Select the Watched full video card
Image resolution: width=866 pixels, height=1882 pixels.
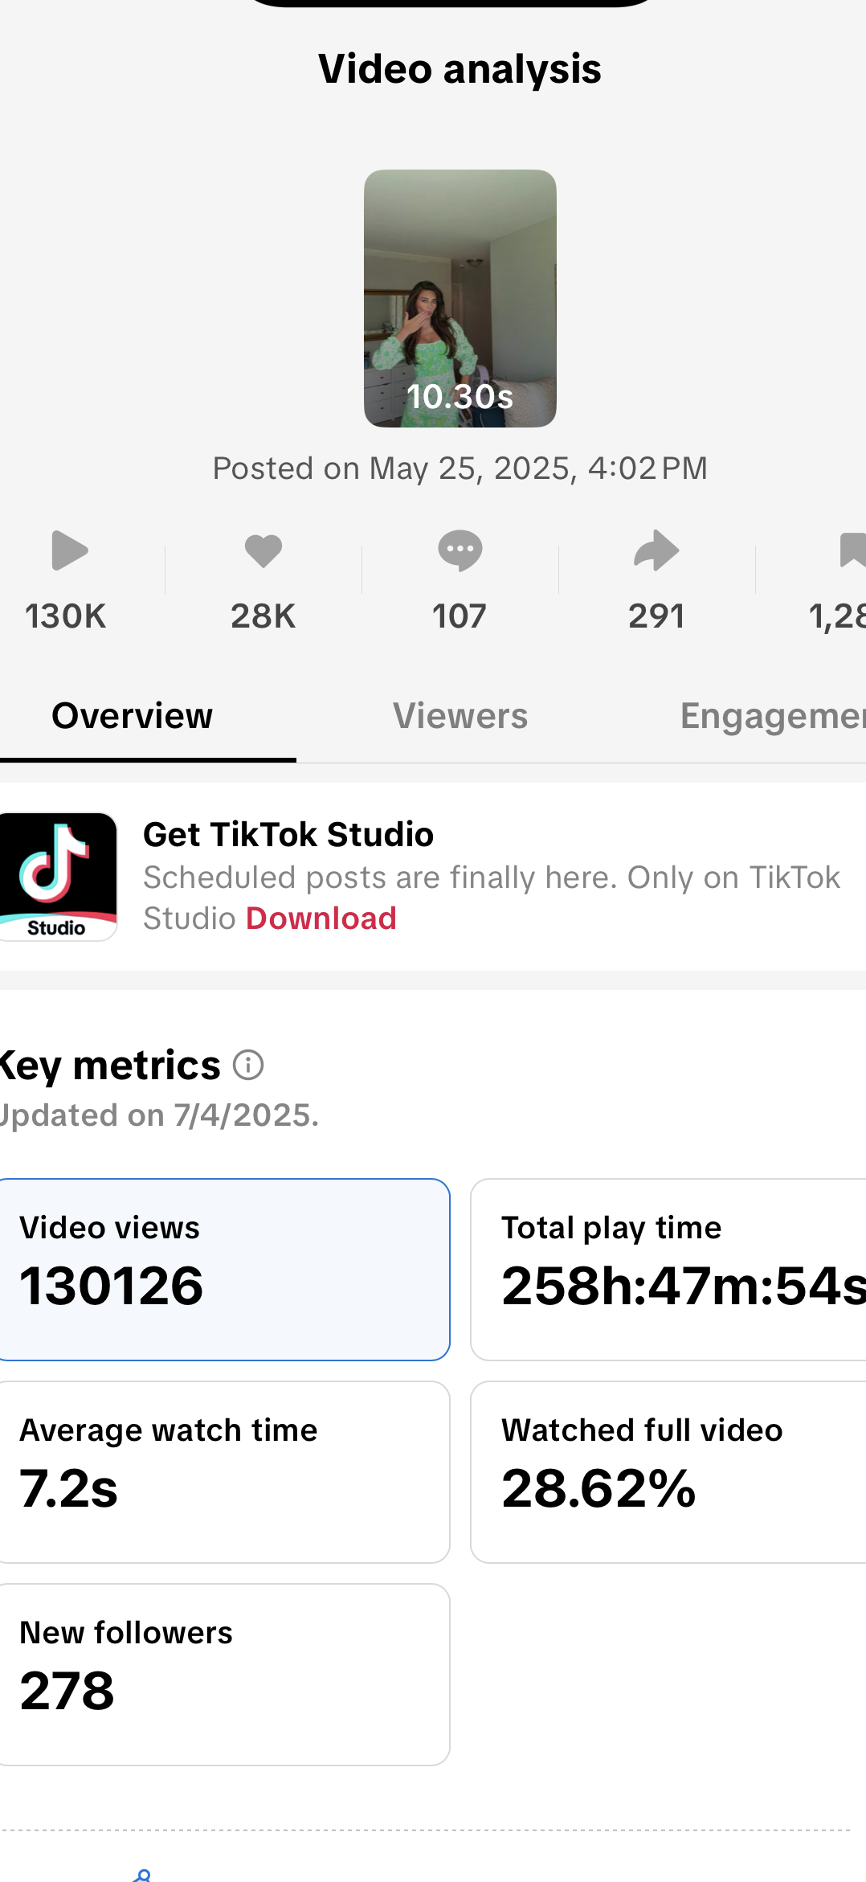point(668,1472)
